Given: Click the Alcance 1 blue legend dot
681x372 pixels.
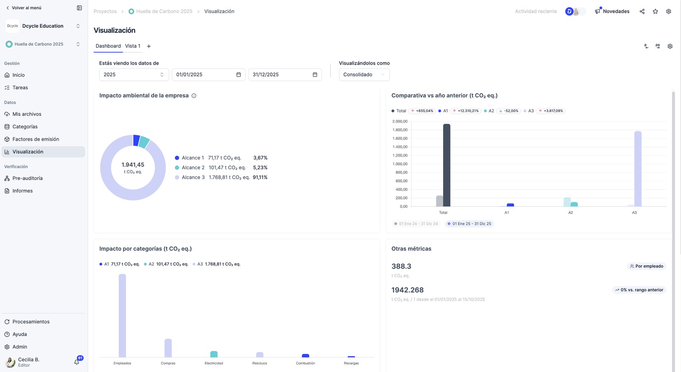Looking at the screenshot, I should [177, 158].
